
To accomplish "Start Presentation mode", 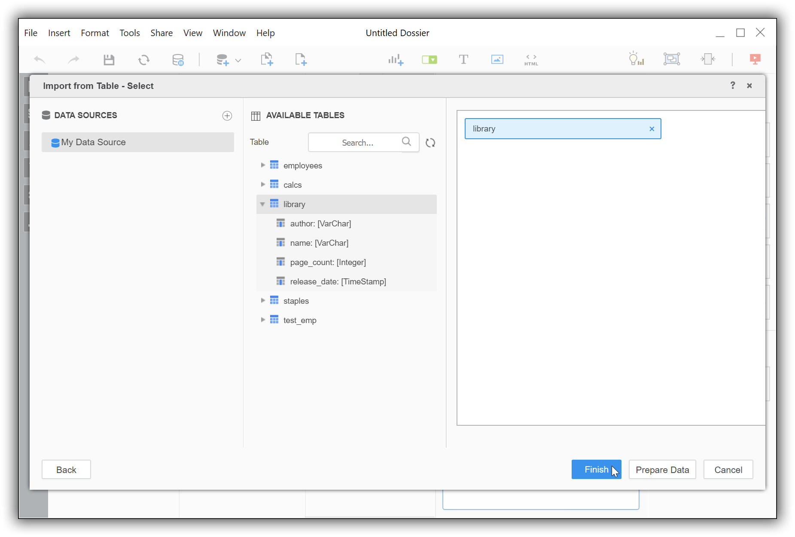I will (755, 59).
